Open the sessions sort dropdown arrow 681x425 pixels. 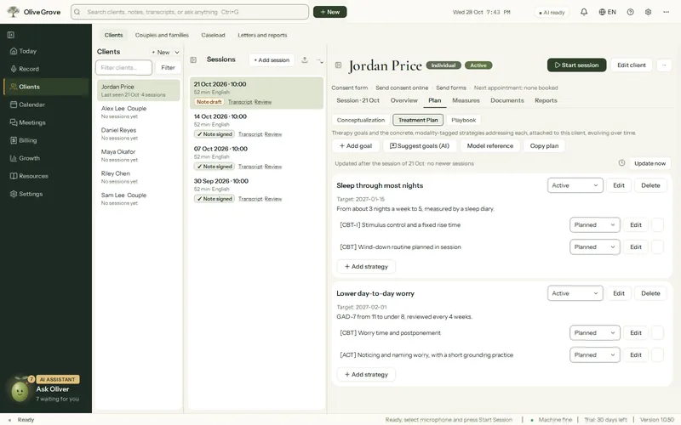tap(320, 60)
